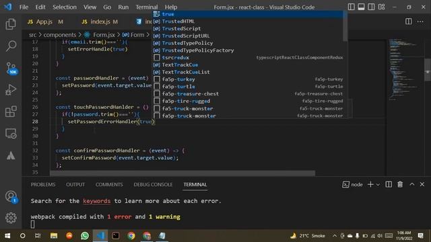Select the TERMINAL panel tab
The image size is (431, 242).
(x=195, y=185)
